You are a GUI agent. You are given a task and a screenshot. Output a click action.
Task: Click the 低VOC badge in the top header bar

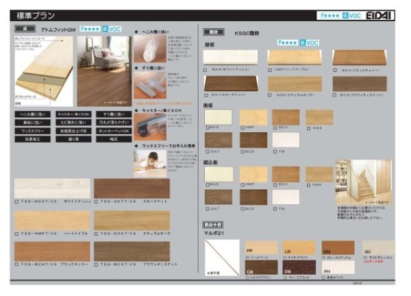(x=352, y=16)
